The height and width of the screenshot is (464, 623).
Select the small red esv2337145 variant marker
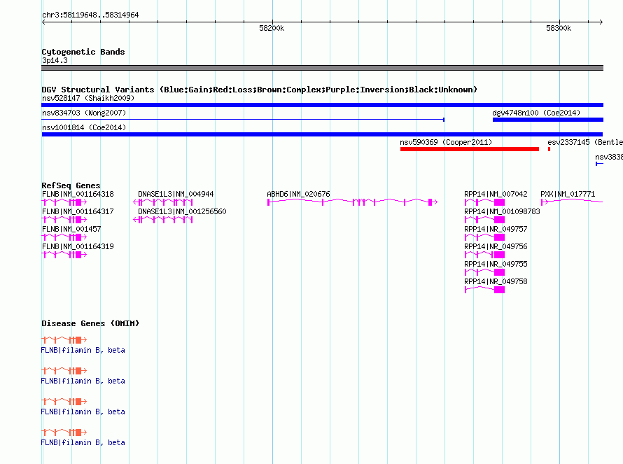tap(549, 149)
